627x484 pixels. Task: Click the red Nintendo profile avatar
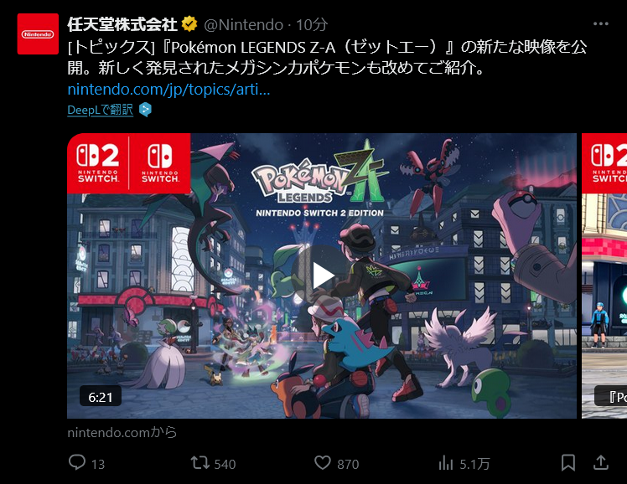38,34
